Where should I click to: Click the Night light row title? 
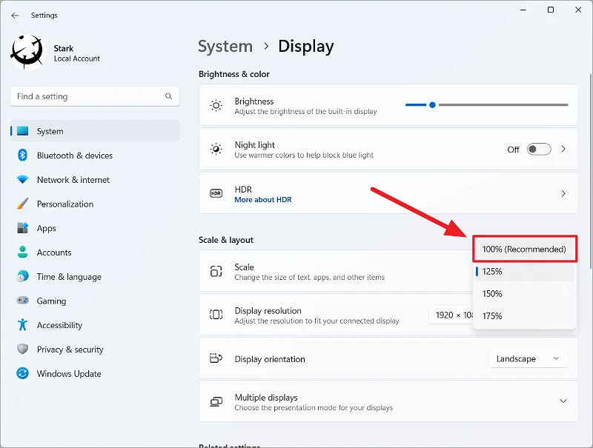tap(254, 145)
